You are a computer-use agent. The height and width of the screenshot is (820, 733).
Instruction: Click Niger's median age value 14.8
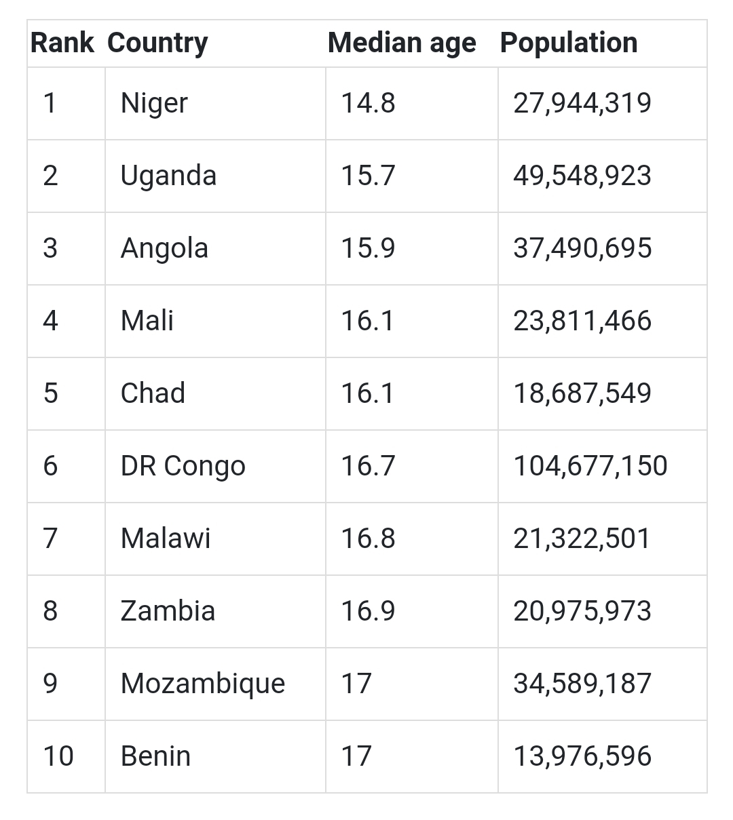[368, 103]
